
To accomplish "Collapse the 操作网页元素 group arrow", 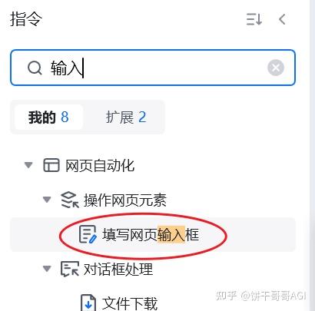I will (x=47, y=200).
